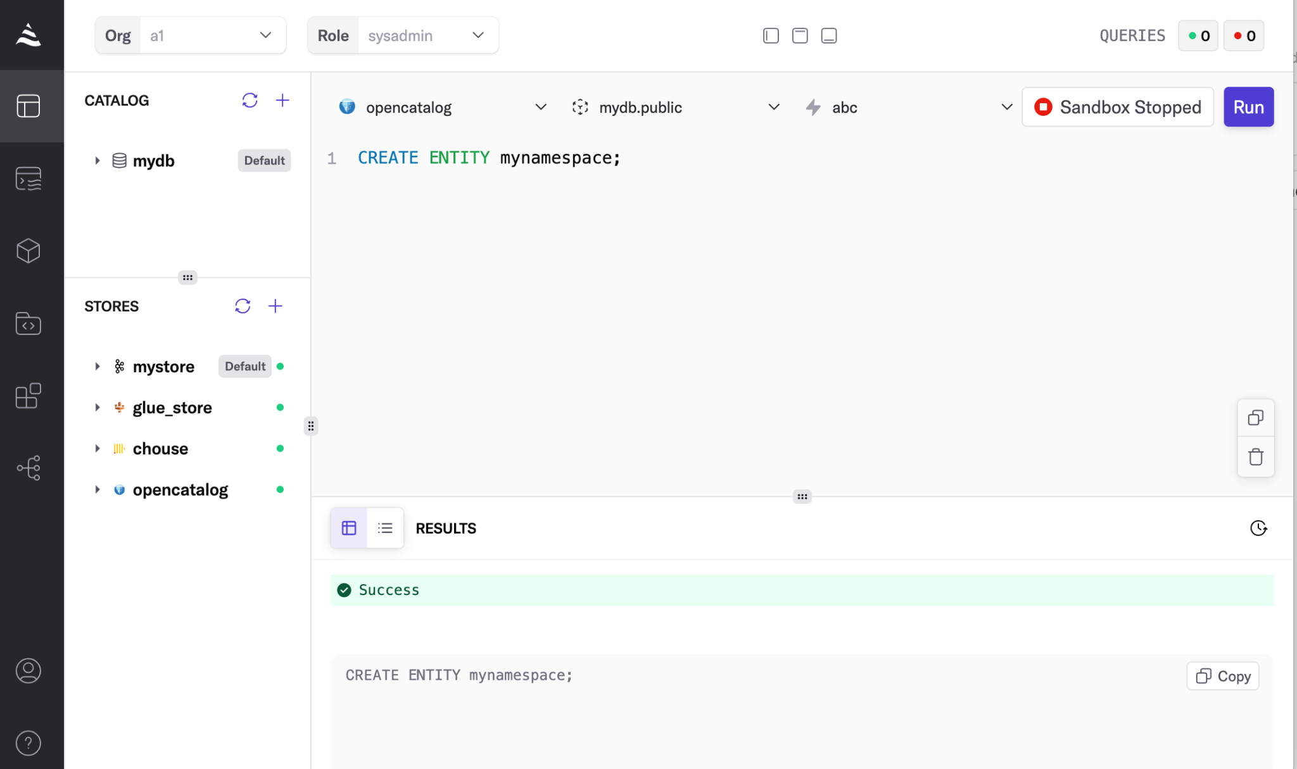Screen dimensions: 1297x769
Task: Expand the mydb database node
Action: click(x=98, y=161)
